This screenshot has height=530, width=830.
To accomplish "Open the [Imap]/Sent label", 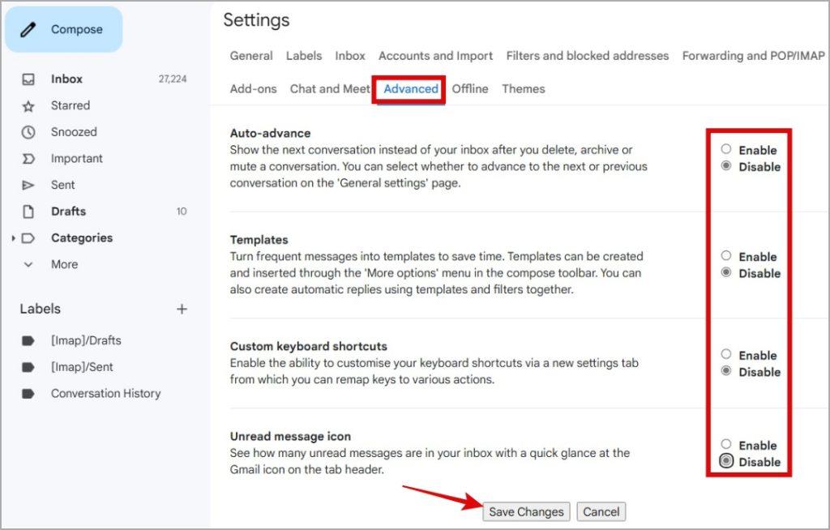I will click(x=82, y=367).
